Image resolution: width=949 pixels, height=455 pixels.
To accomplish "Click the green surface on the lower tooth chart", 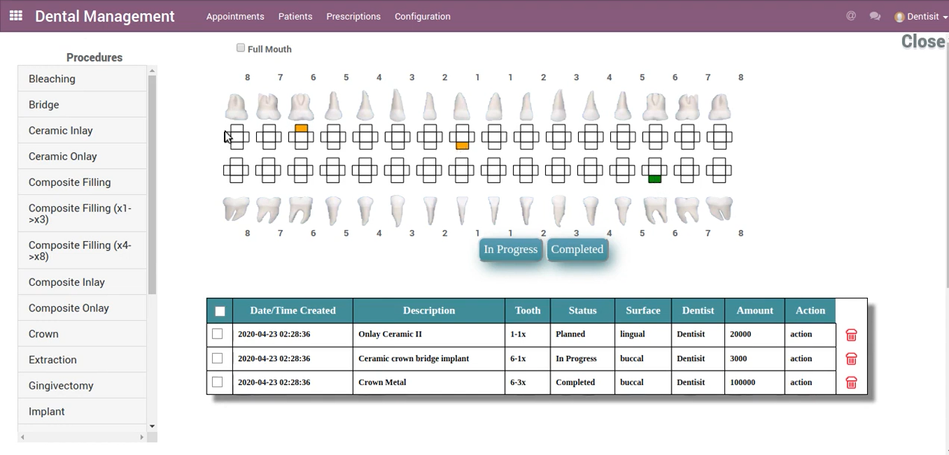I will point(655,180).
